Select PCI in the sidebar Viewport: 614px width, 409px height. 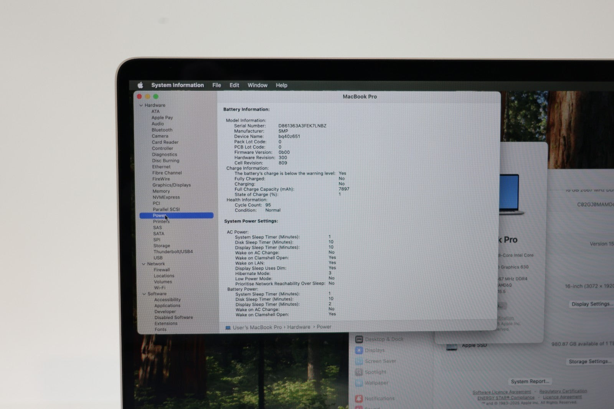156,203
